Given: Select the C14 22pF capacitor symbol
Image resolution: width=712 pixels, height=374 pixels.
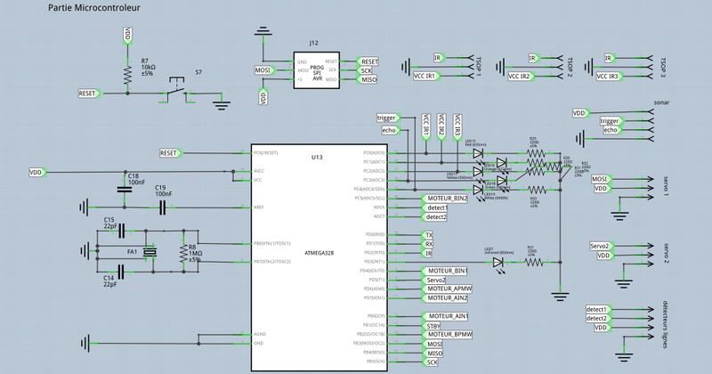Looking at the screenshot, I should click(122, 274).
